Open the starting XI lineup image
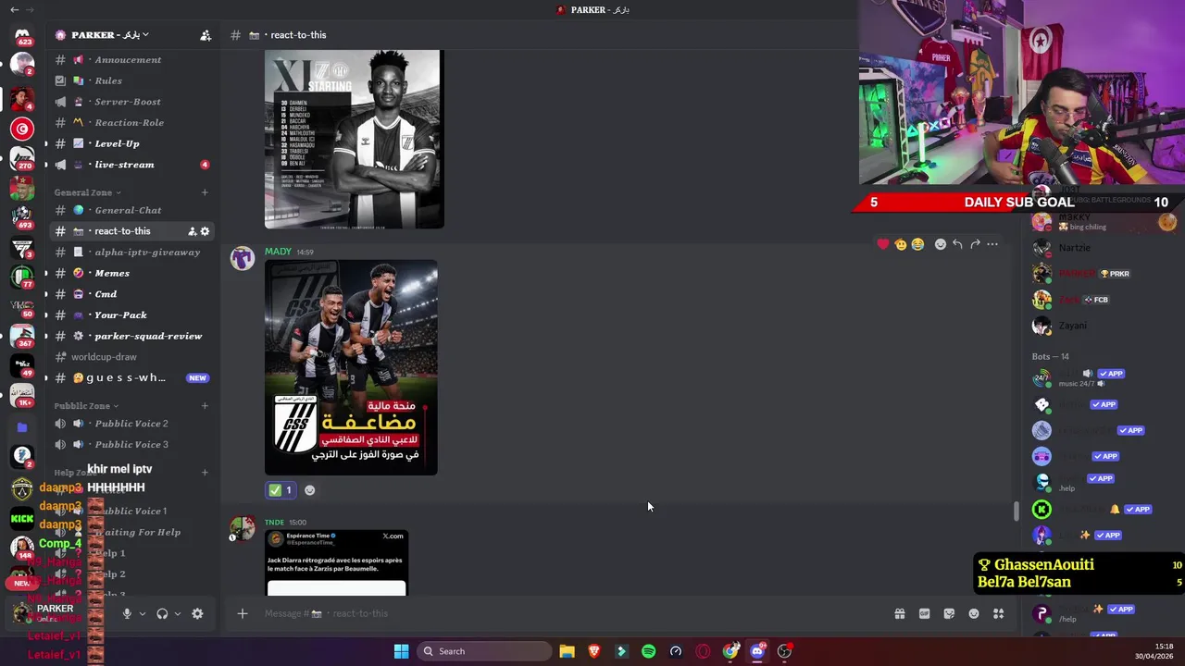Viewport: 1185px width, 666px height. point(355,139)
